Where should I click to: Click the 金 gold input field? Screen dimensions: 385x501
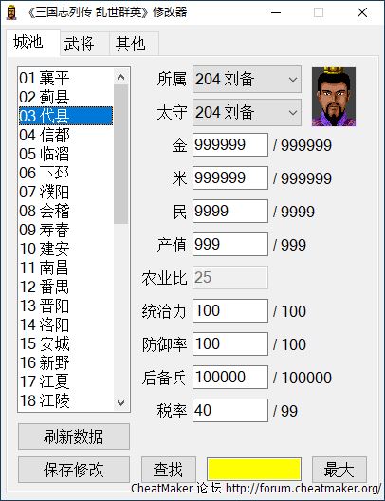click(x=230, y=145)
